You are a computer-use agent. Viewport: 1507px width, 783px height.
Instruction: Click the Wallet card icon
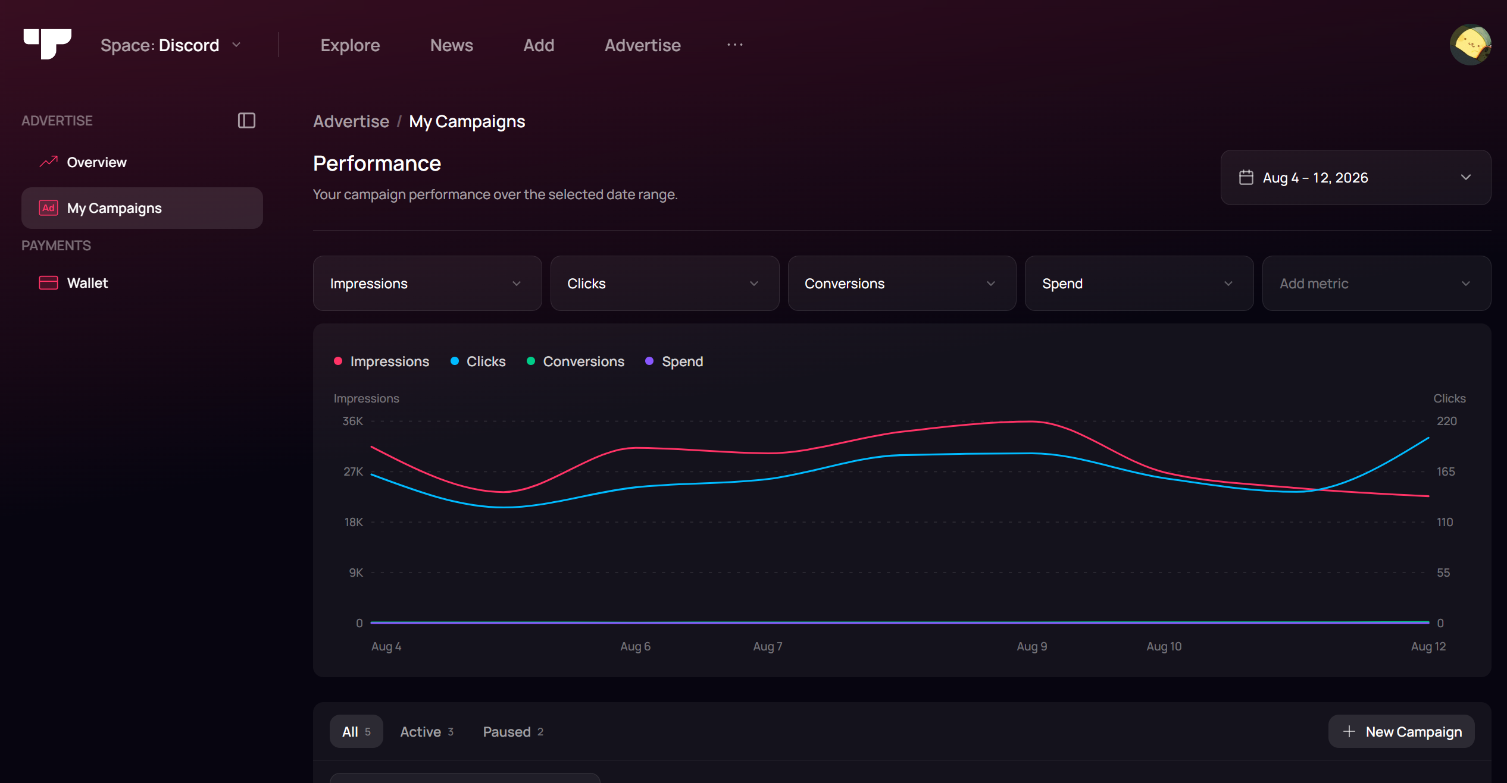tap(48, 283)
